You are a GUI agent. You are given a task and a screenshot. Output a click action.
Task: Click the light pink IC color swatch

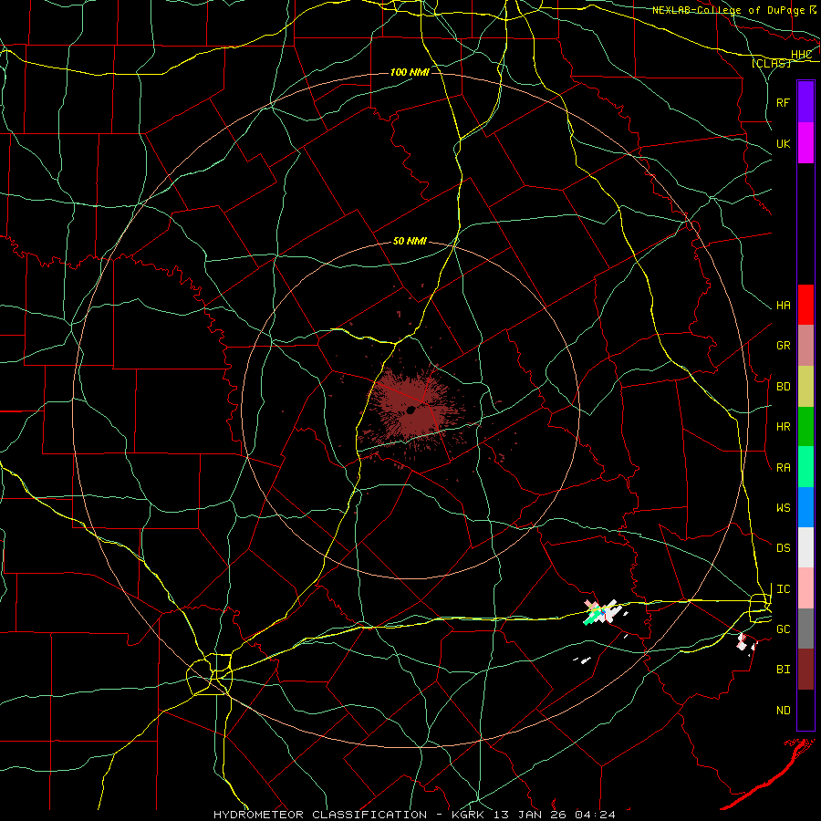coord(805,588)
